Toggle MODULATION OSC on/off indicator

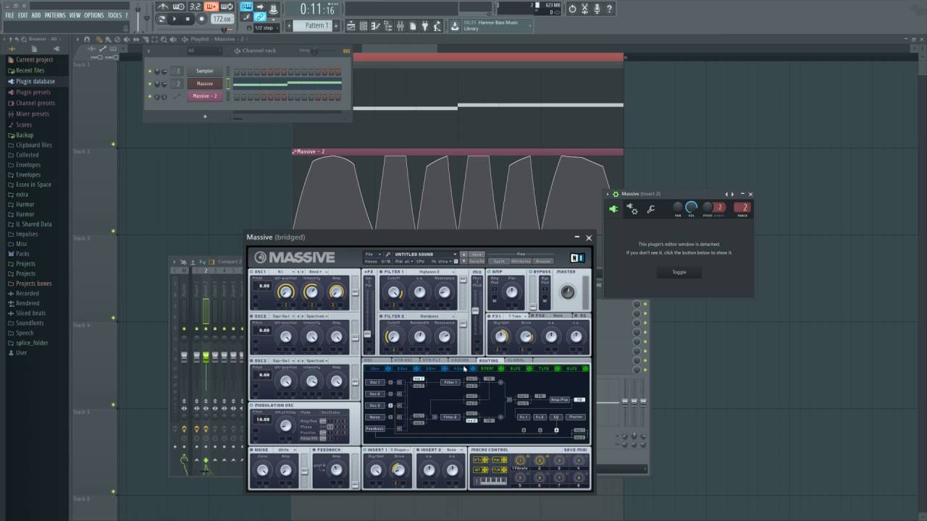(x=251, y=405)
